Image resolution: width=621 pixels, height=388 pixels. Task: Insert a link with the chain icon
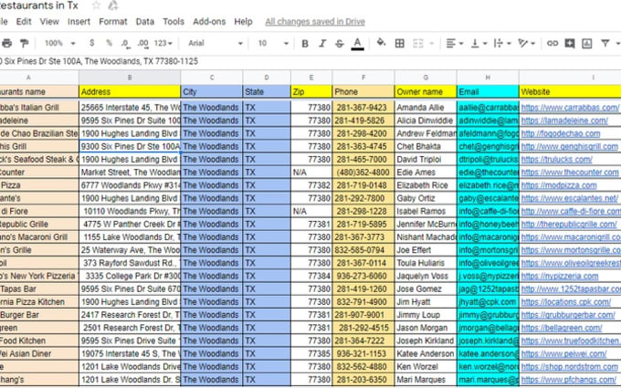click(x=553, y=43)
